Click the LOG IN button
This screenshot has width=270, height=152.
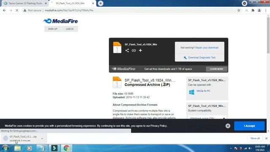[x=70, y=29]
